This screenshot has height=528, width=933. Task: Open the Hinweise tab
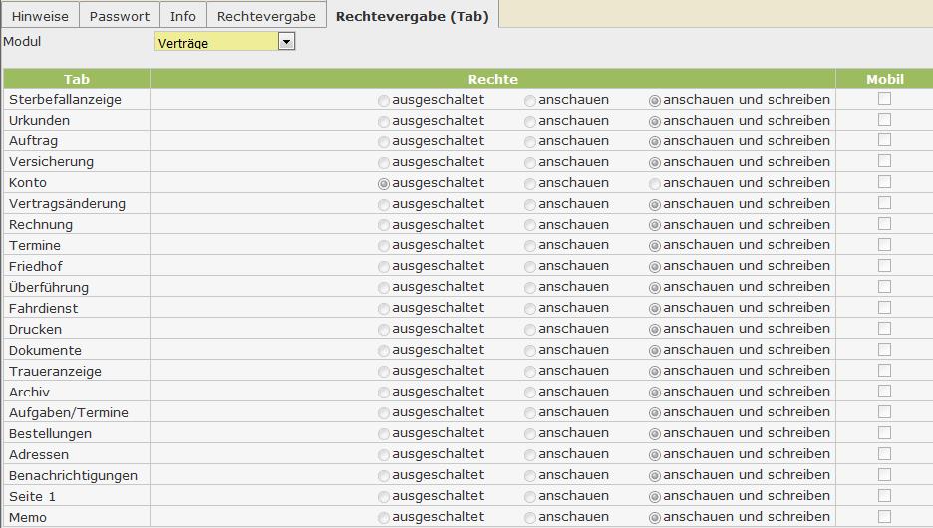(40, 16)
